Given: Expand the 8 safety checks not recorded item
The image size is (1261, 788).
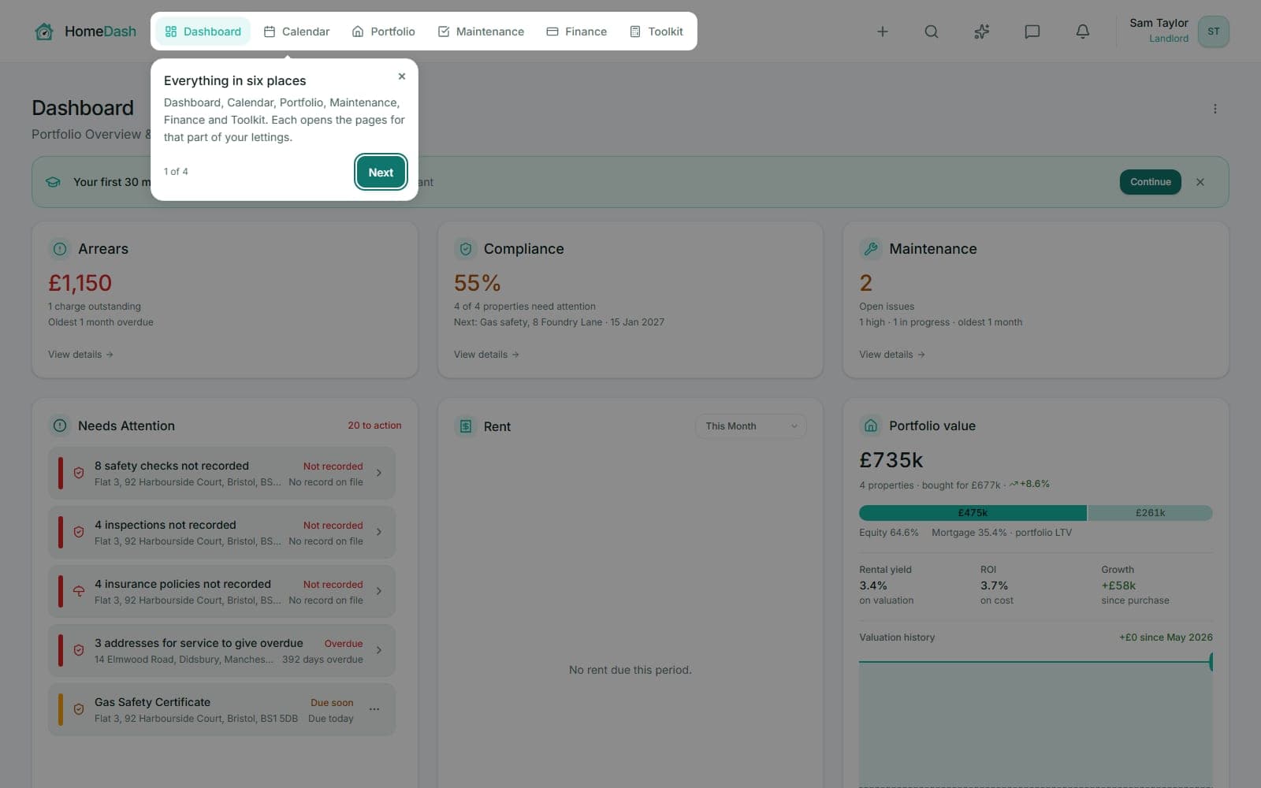Looking at the screenshot, I should (221, 473).
